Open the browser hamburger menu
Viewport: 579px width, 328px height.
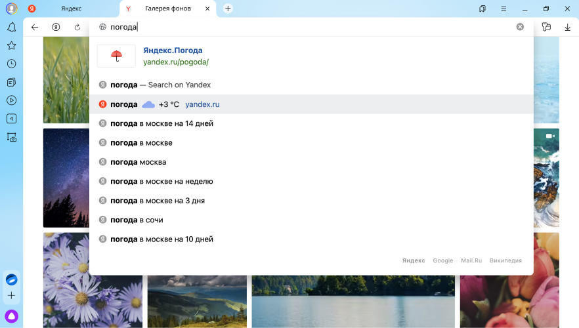click(504, 9)
